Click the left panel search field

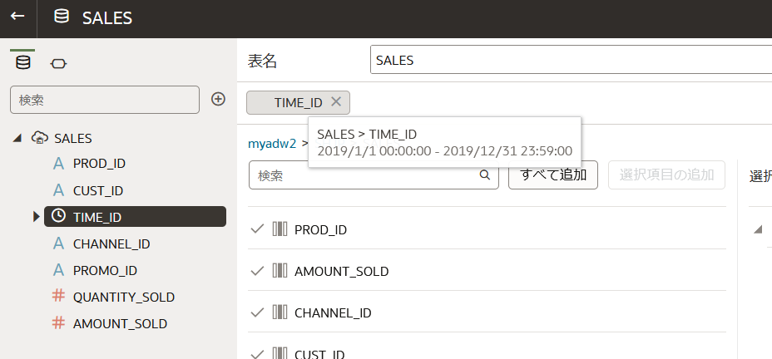tap(104, 100)
